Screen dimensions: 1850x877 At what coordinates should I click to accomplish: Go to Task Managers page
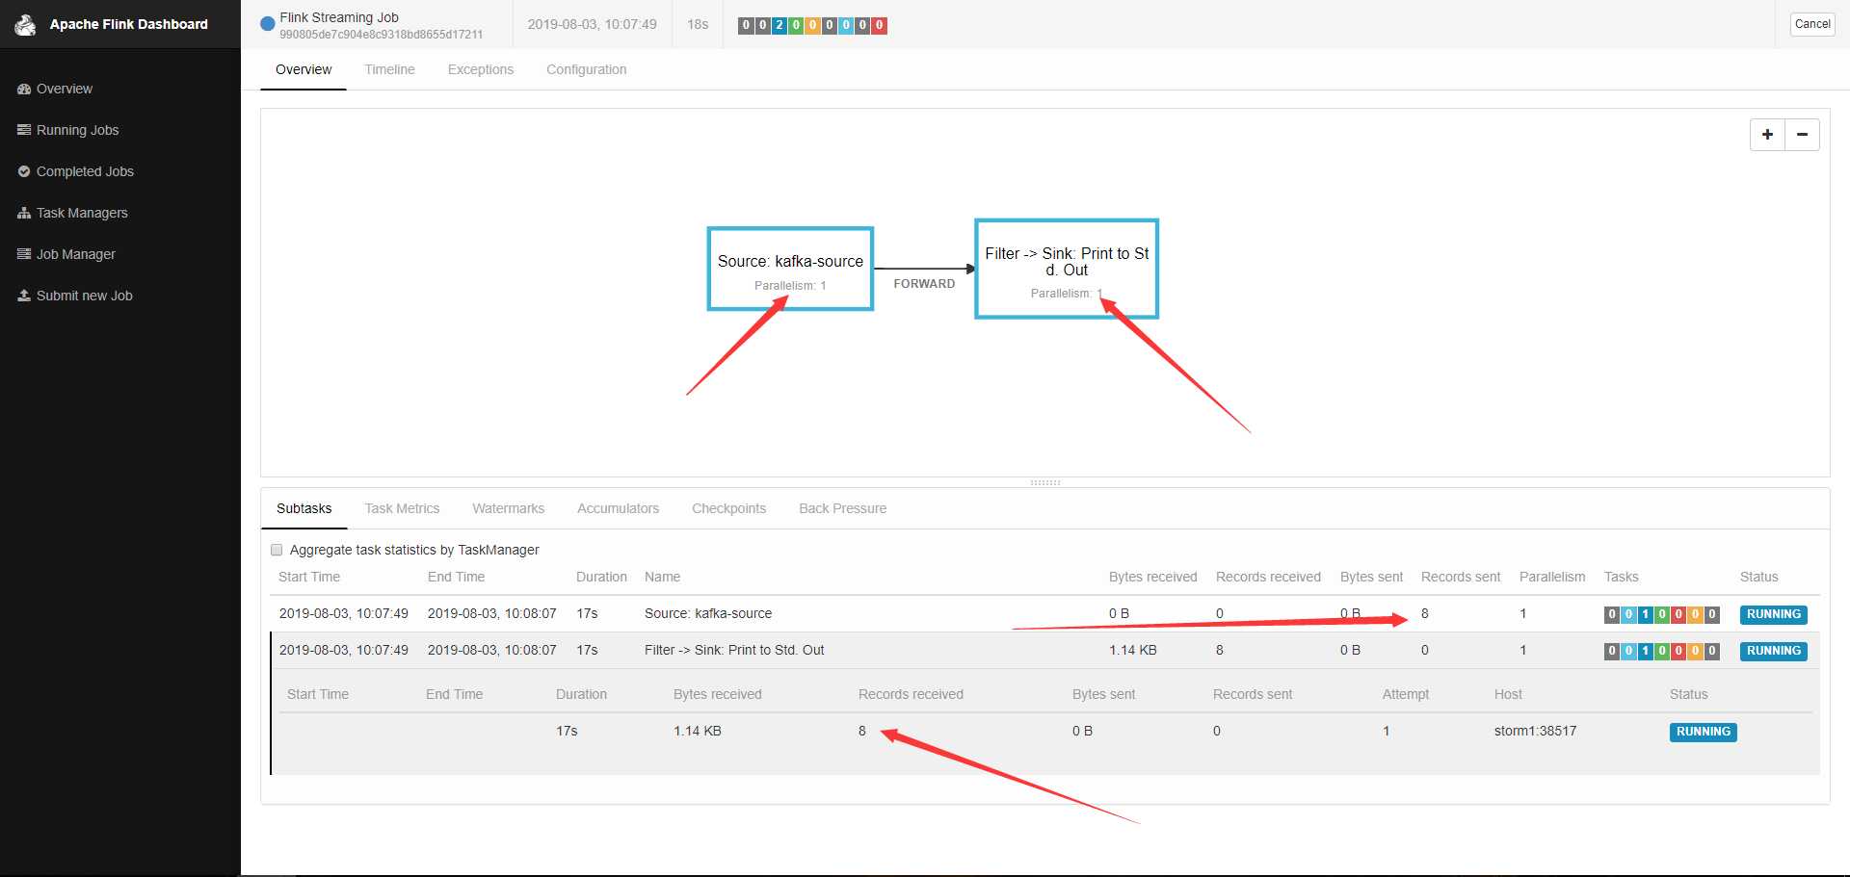[x=82, y=213]
